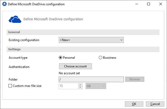
Task: Click the Settings section header
Action: [x=83, y=49]
